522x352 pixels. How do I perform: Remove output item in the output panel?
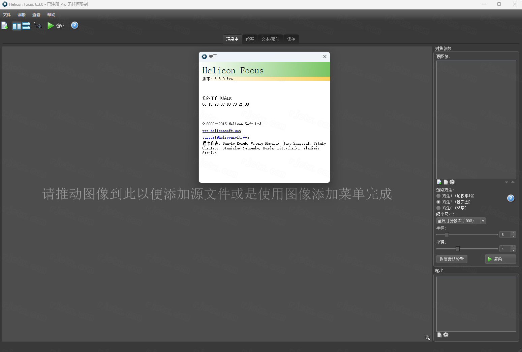[x=439, y=335]
